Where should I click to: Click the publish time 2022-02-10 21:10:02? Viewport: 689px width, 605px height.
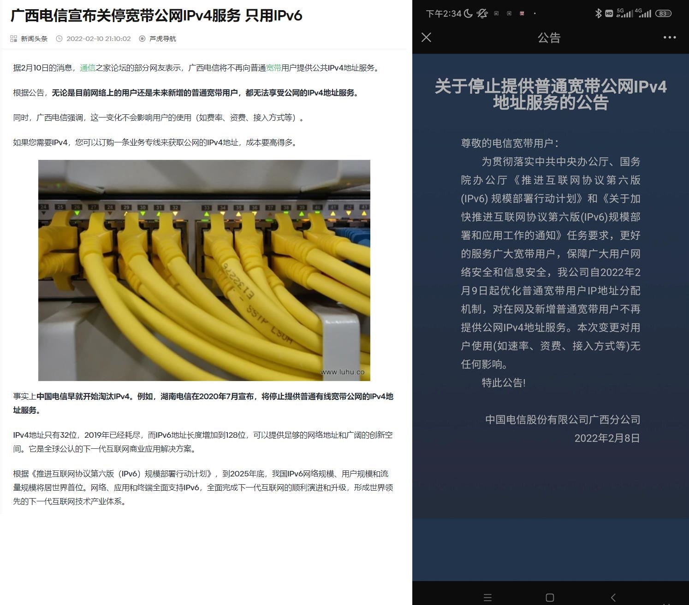point(99,39)
